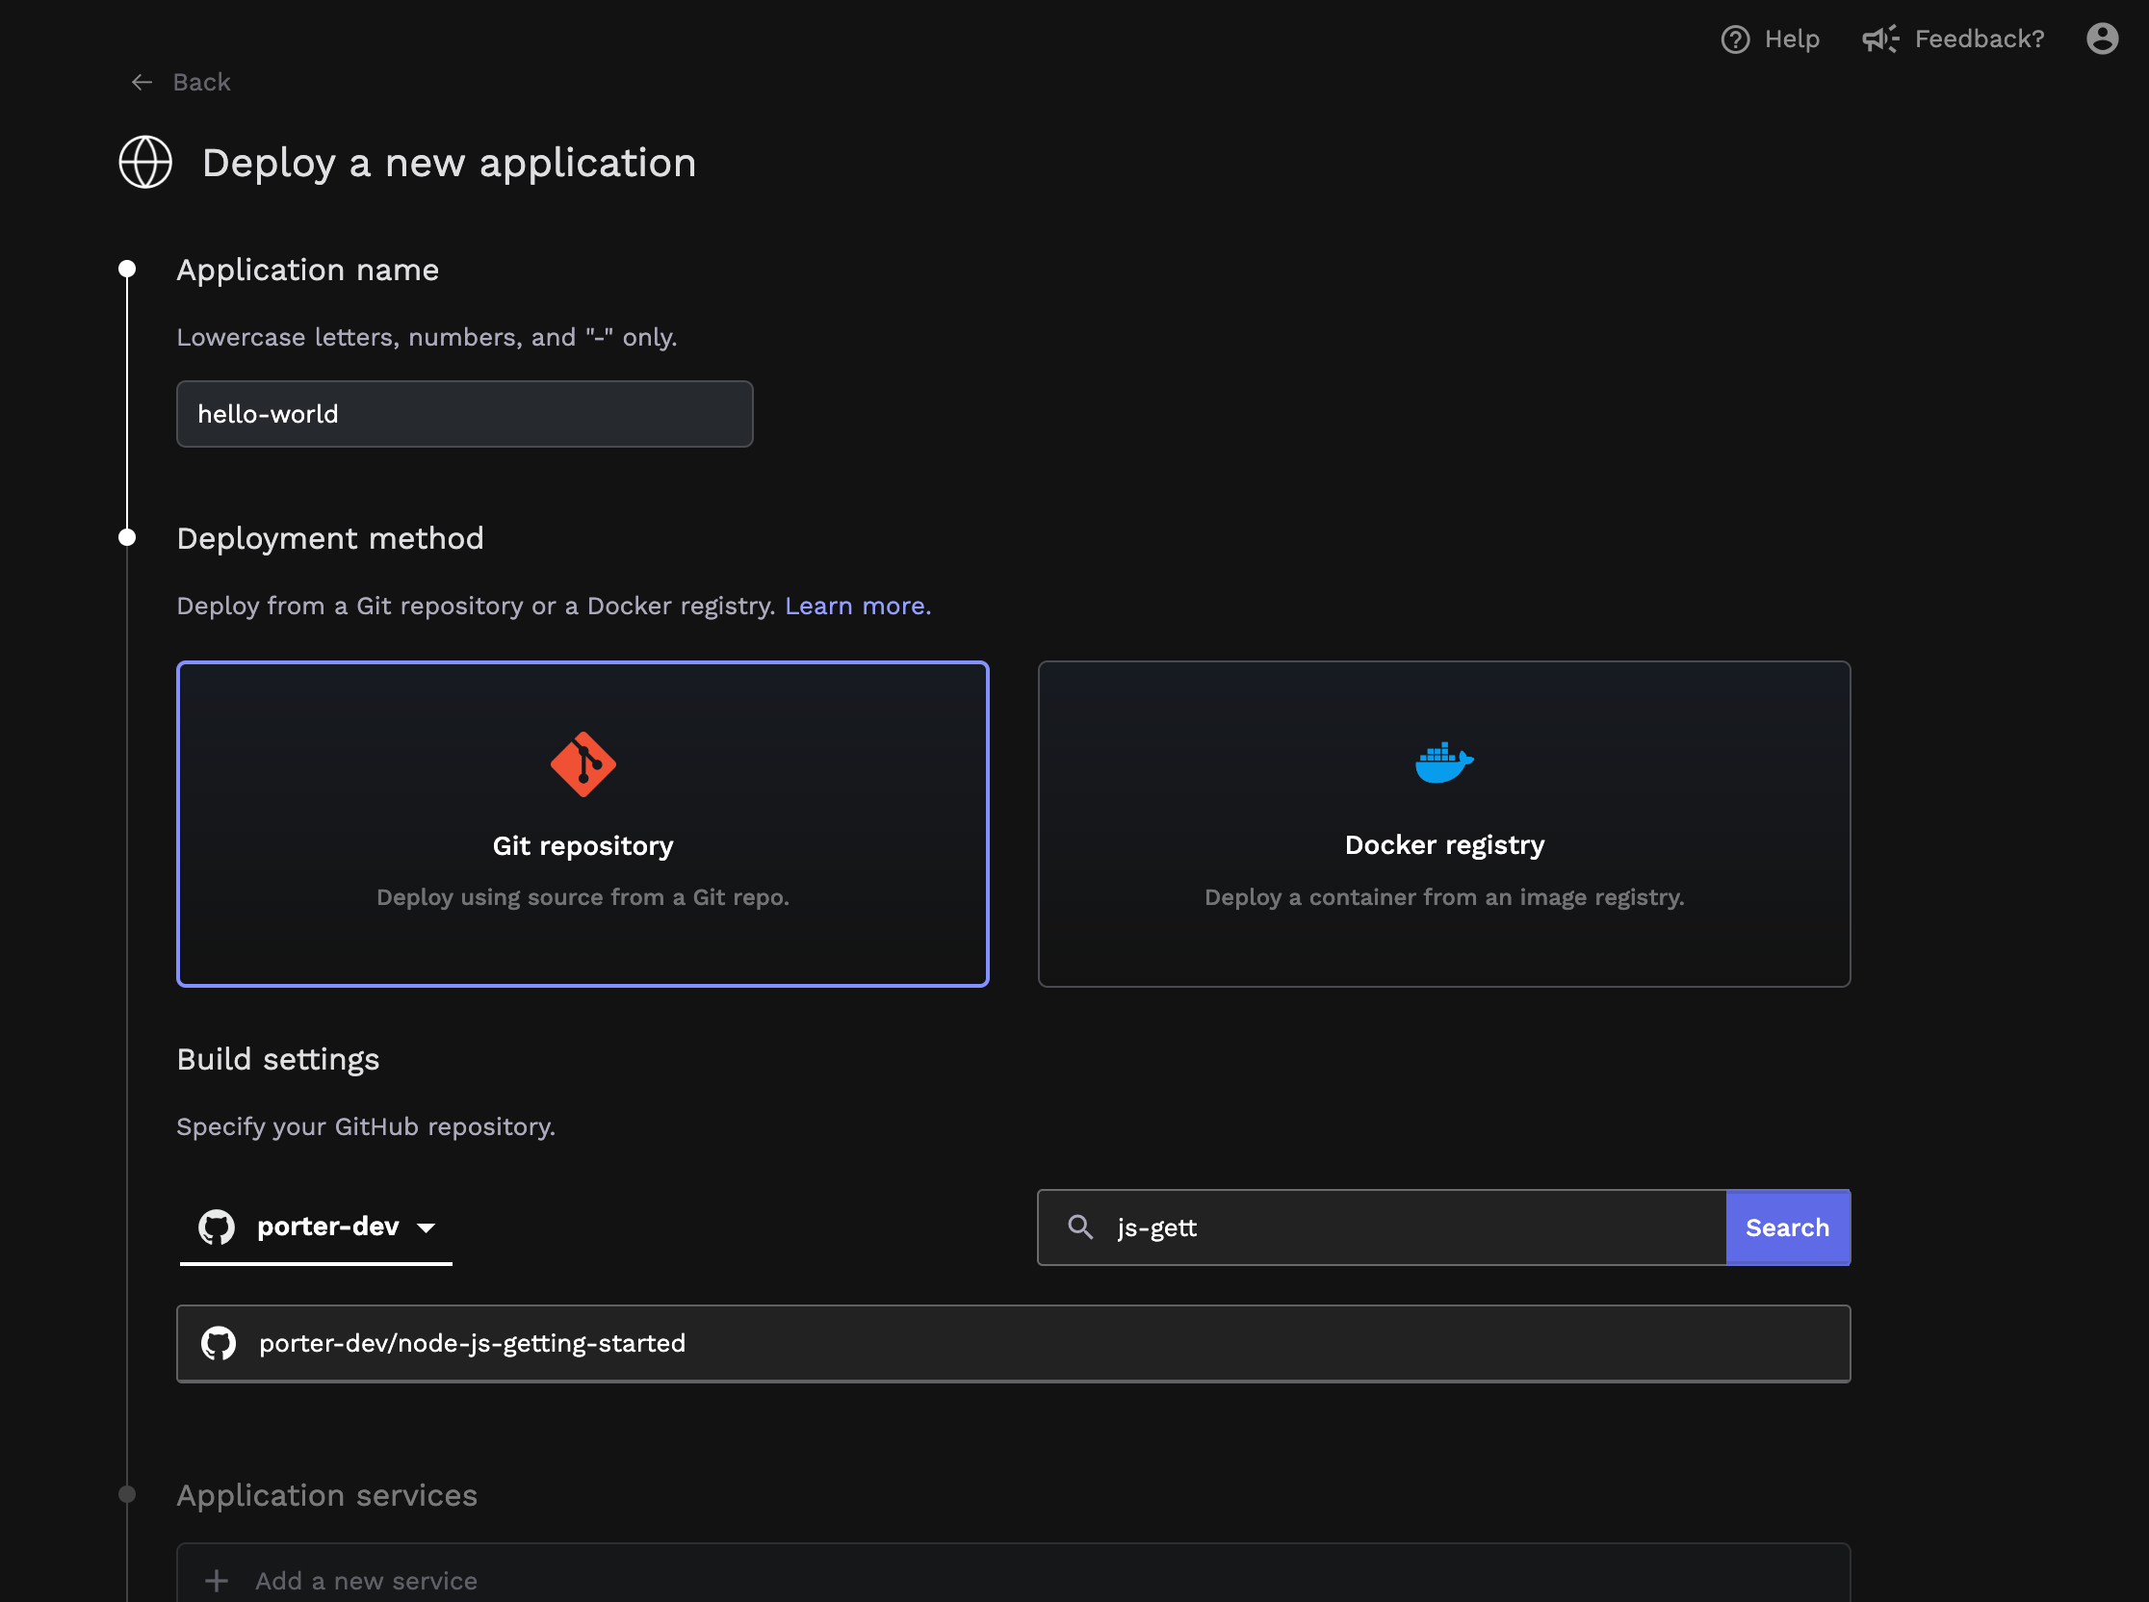Screen dimensions: 2149x1602
Task: Click the red Git logo icon
Action: tap(583, 764)
